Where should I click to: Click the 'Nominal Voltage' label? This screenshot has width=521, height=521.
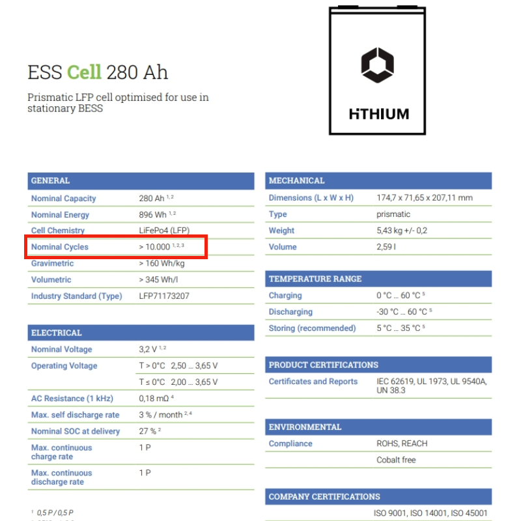pyautogui.click(x=61, y=349)
